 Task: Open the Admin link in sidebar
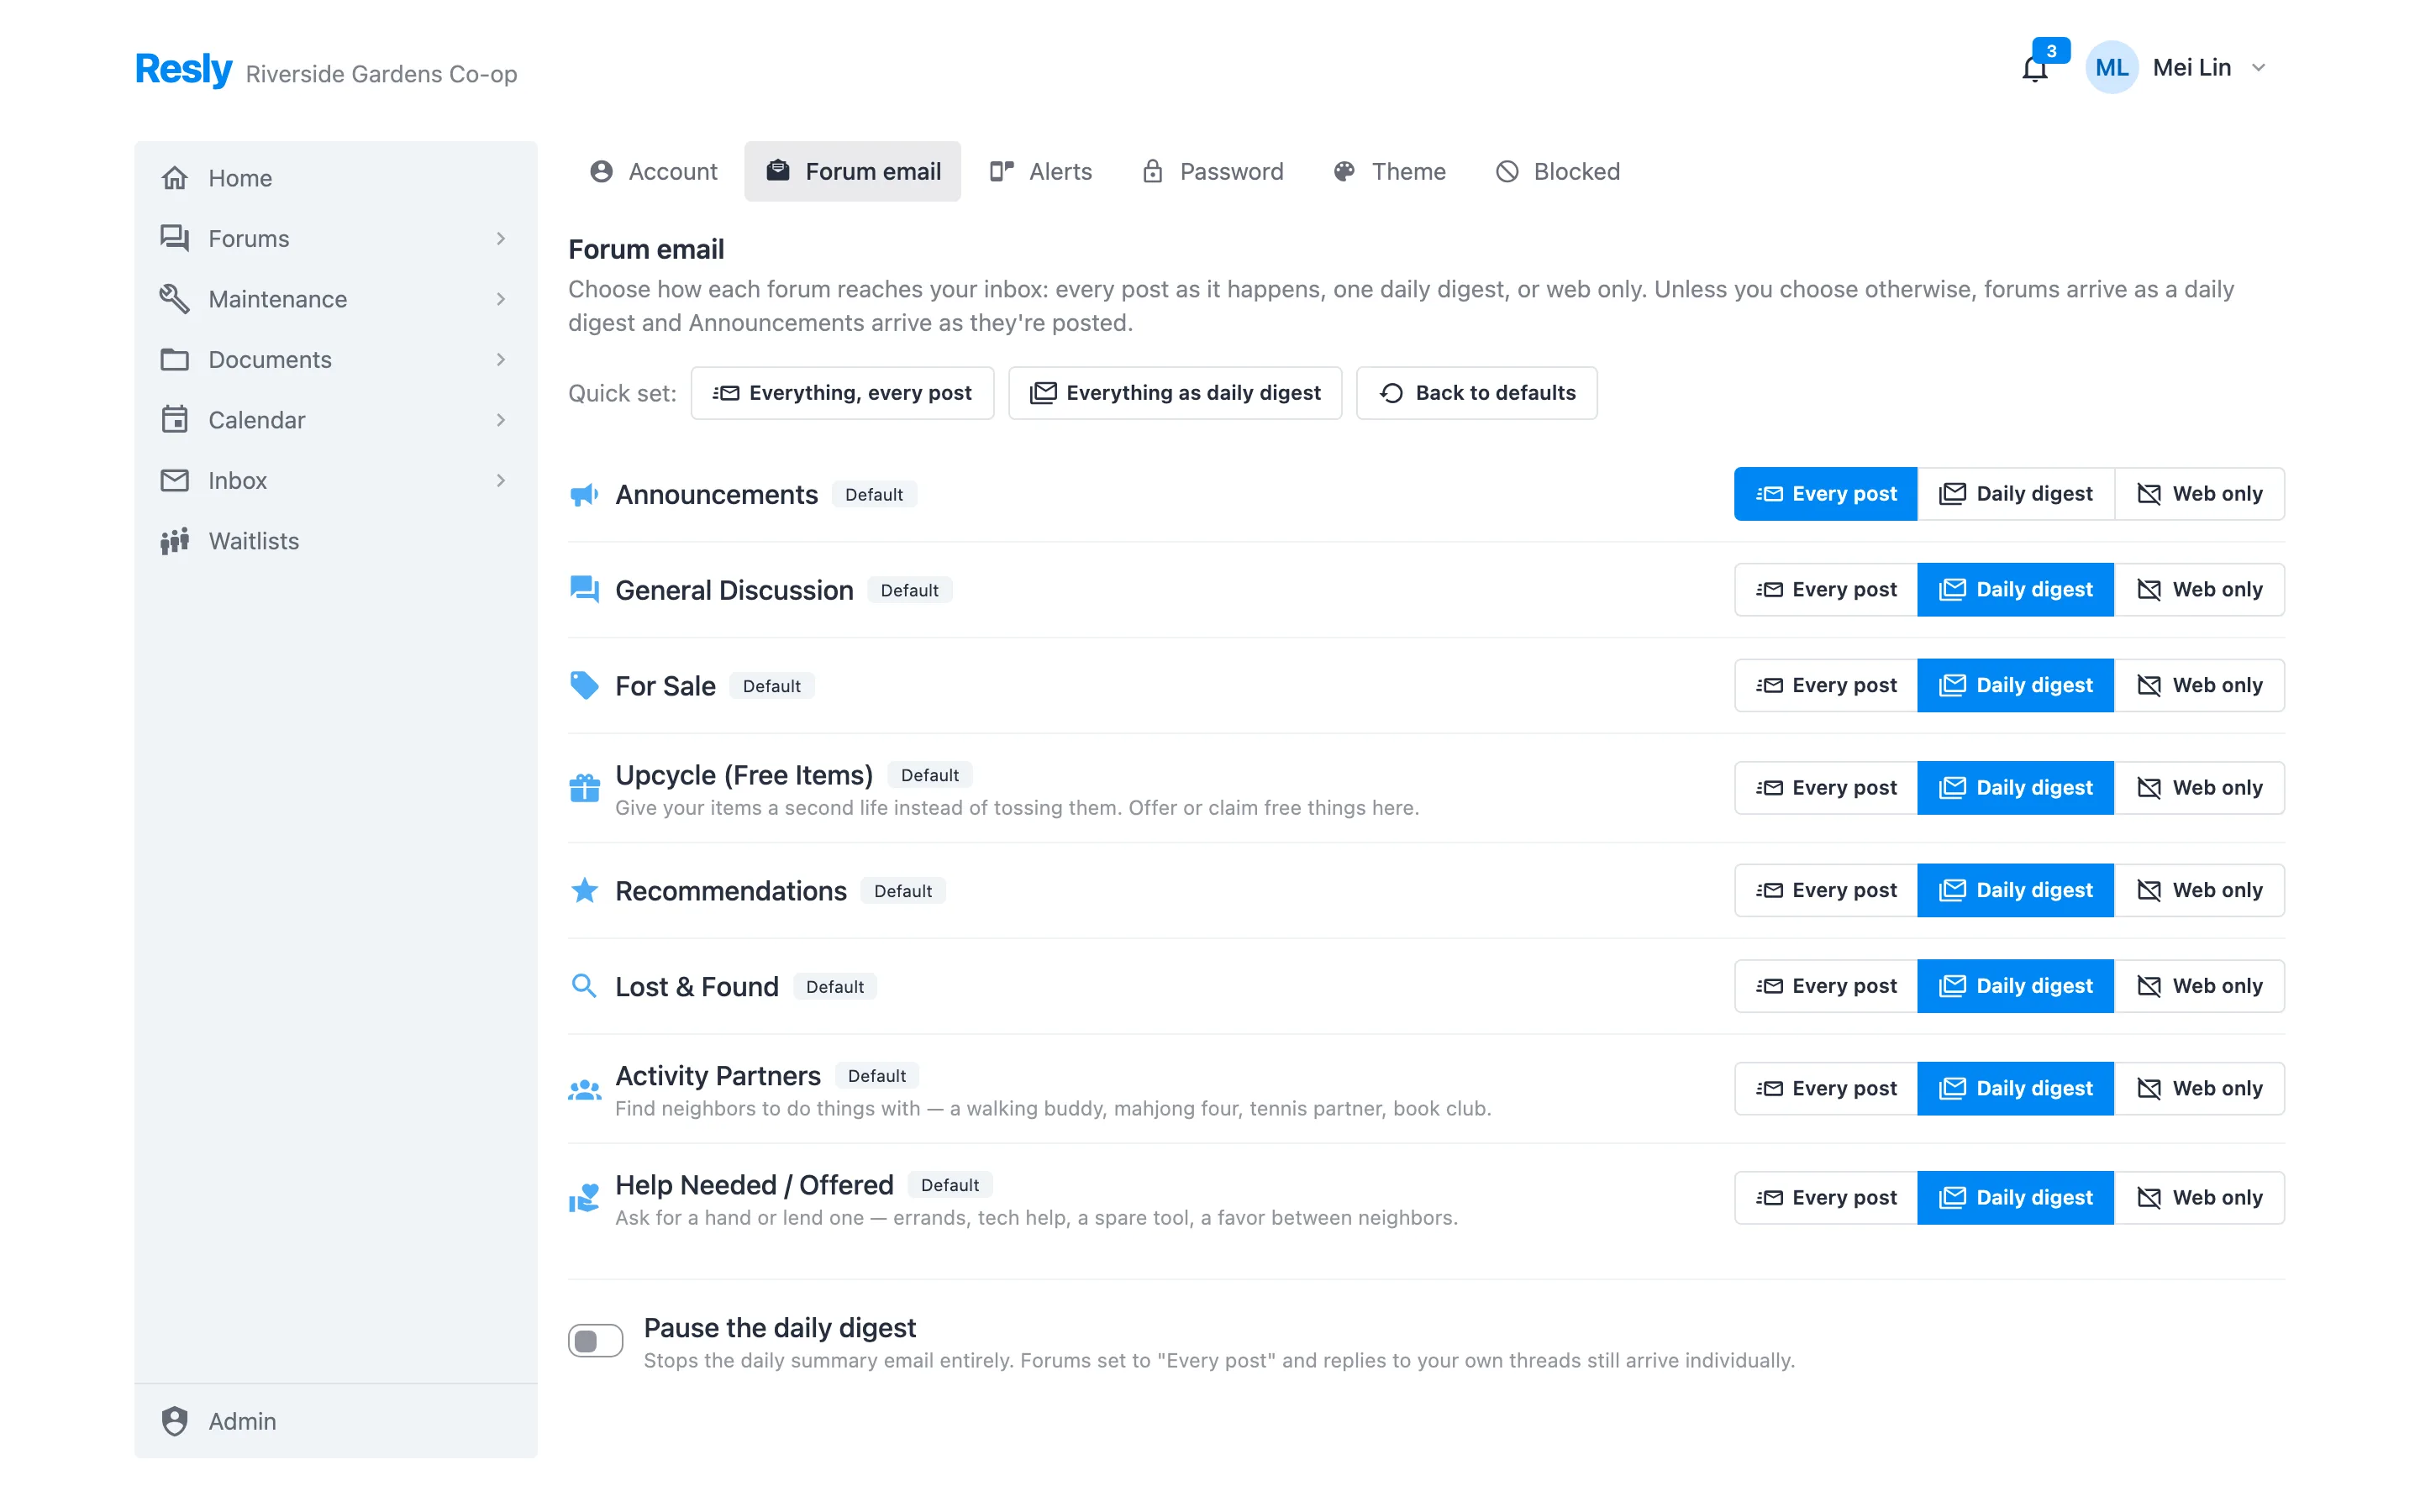click(335, 1421)
